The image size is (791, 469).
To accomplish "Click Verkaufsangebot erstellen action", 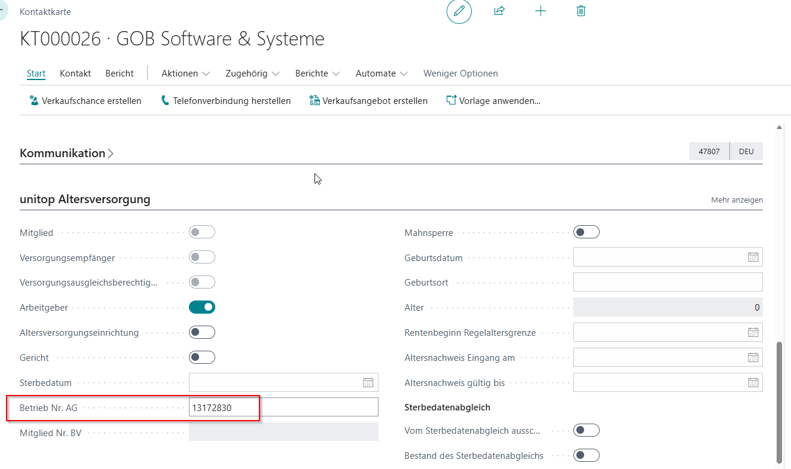I will (368, 101).
